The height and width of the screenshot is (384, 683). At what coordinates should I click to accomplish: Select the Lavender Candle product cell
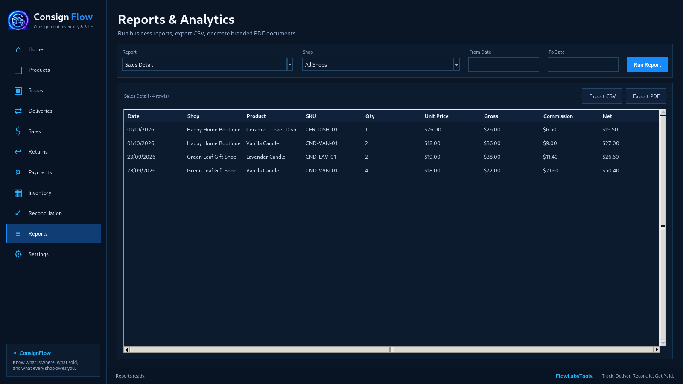(x=266, y=157)
